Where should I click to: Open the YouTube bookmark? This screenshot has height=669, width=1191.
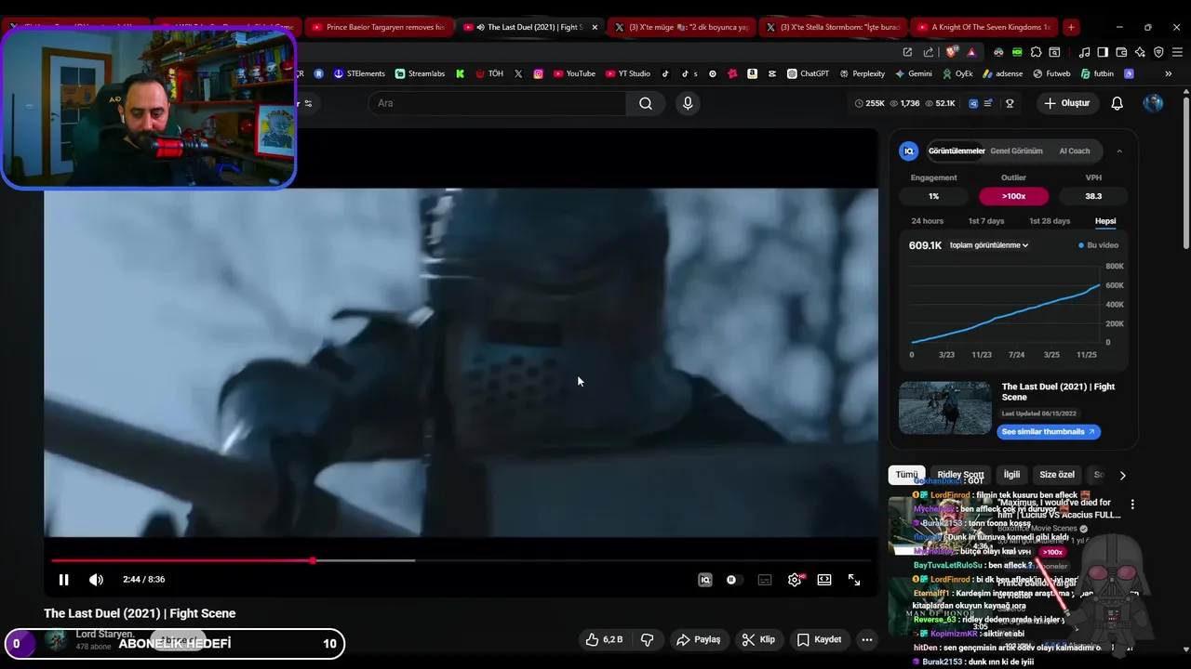pyautogui.click(x=573, y=73)
